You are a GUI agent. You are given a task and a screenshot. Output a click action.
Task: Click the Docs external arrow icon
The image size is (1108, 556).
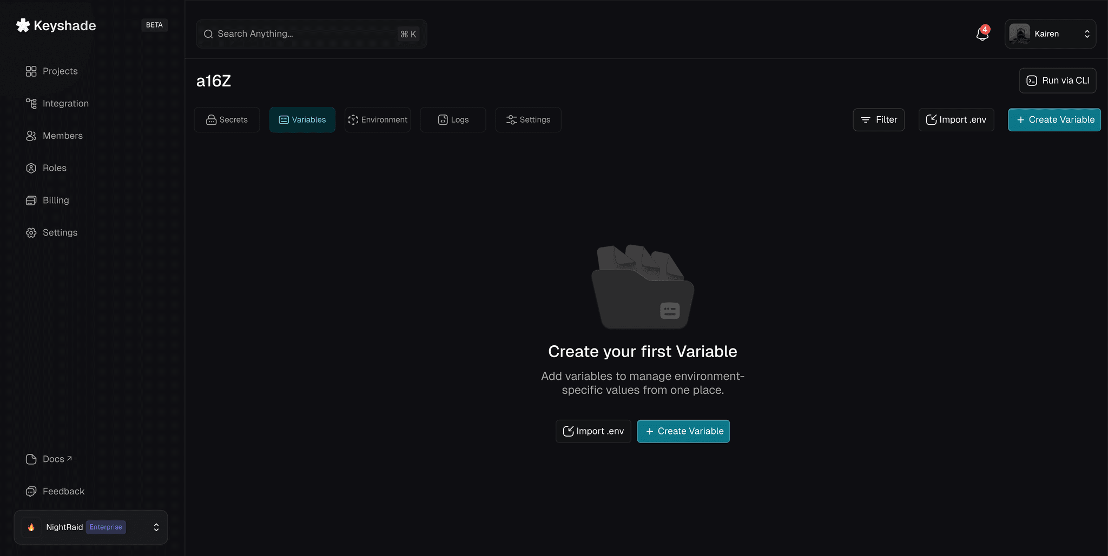click(x=69, y=458)
